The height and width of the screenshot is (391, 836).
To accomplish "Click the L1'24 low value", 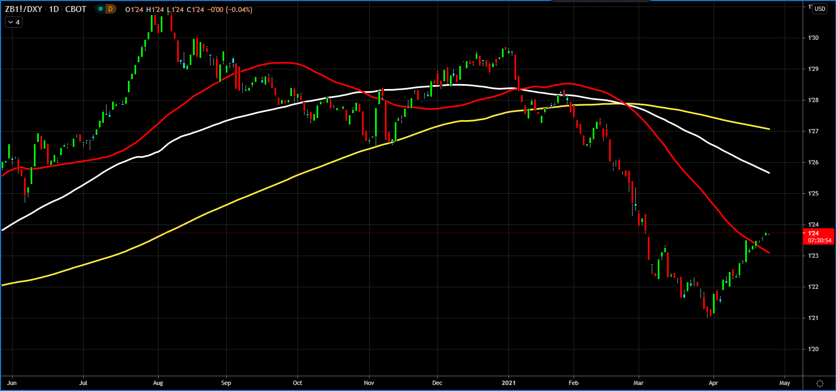I will [176, 9].
